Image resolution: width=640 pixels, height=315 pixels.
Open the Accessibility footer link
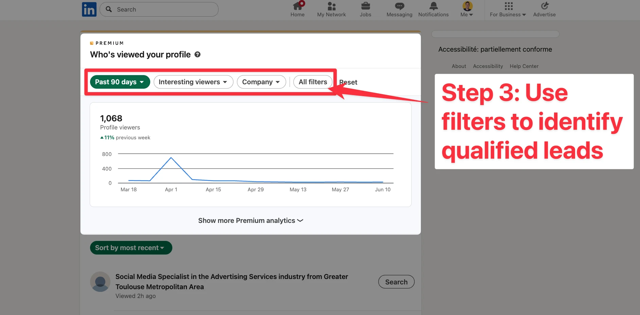click(x=488, y=66)
